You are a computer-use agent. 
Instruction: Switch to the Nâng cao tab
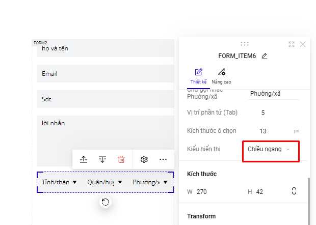click(221, 76)
